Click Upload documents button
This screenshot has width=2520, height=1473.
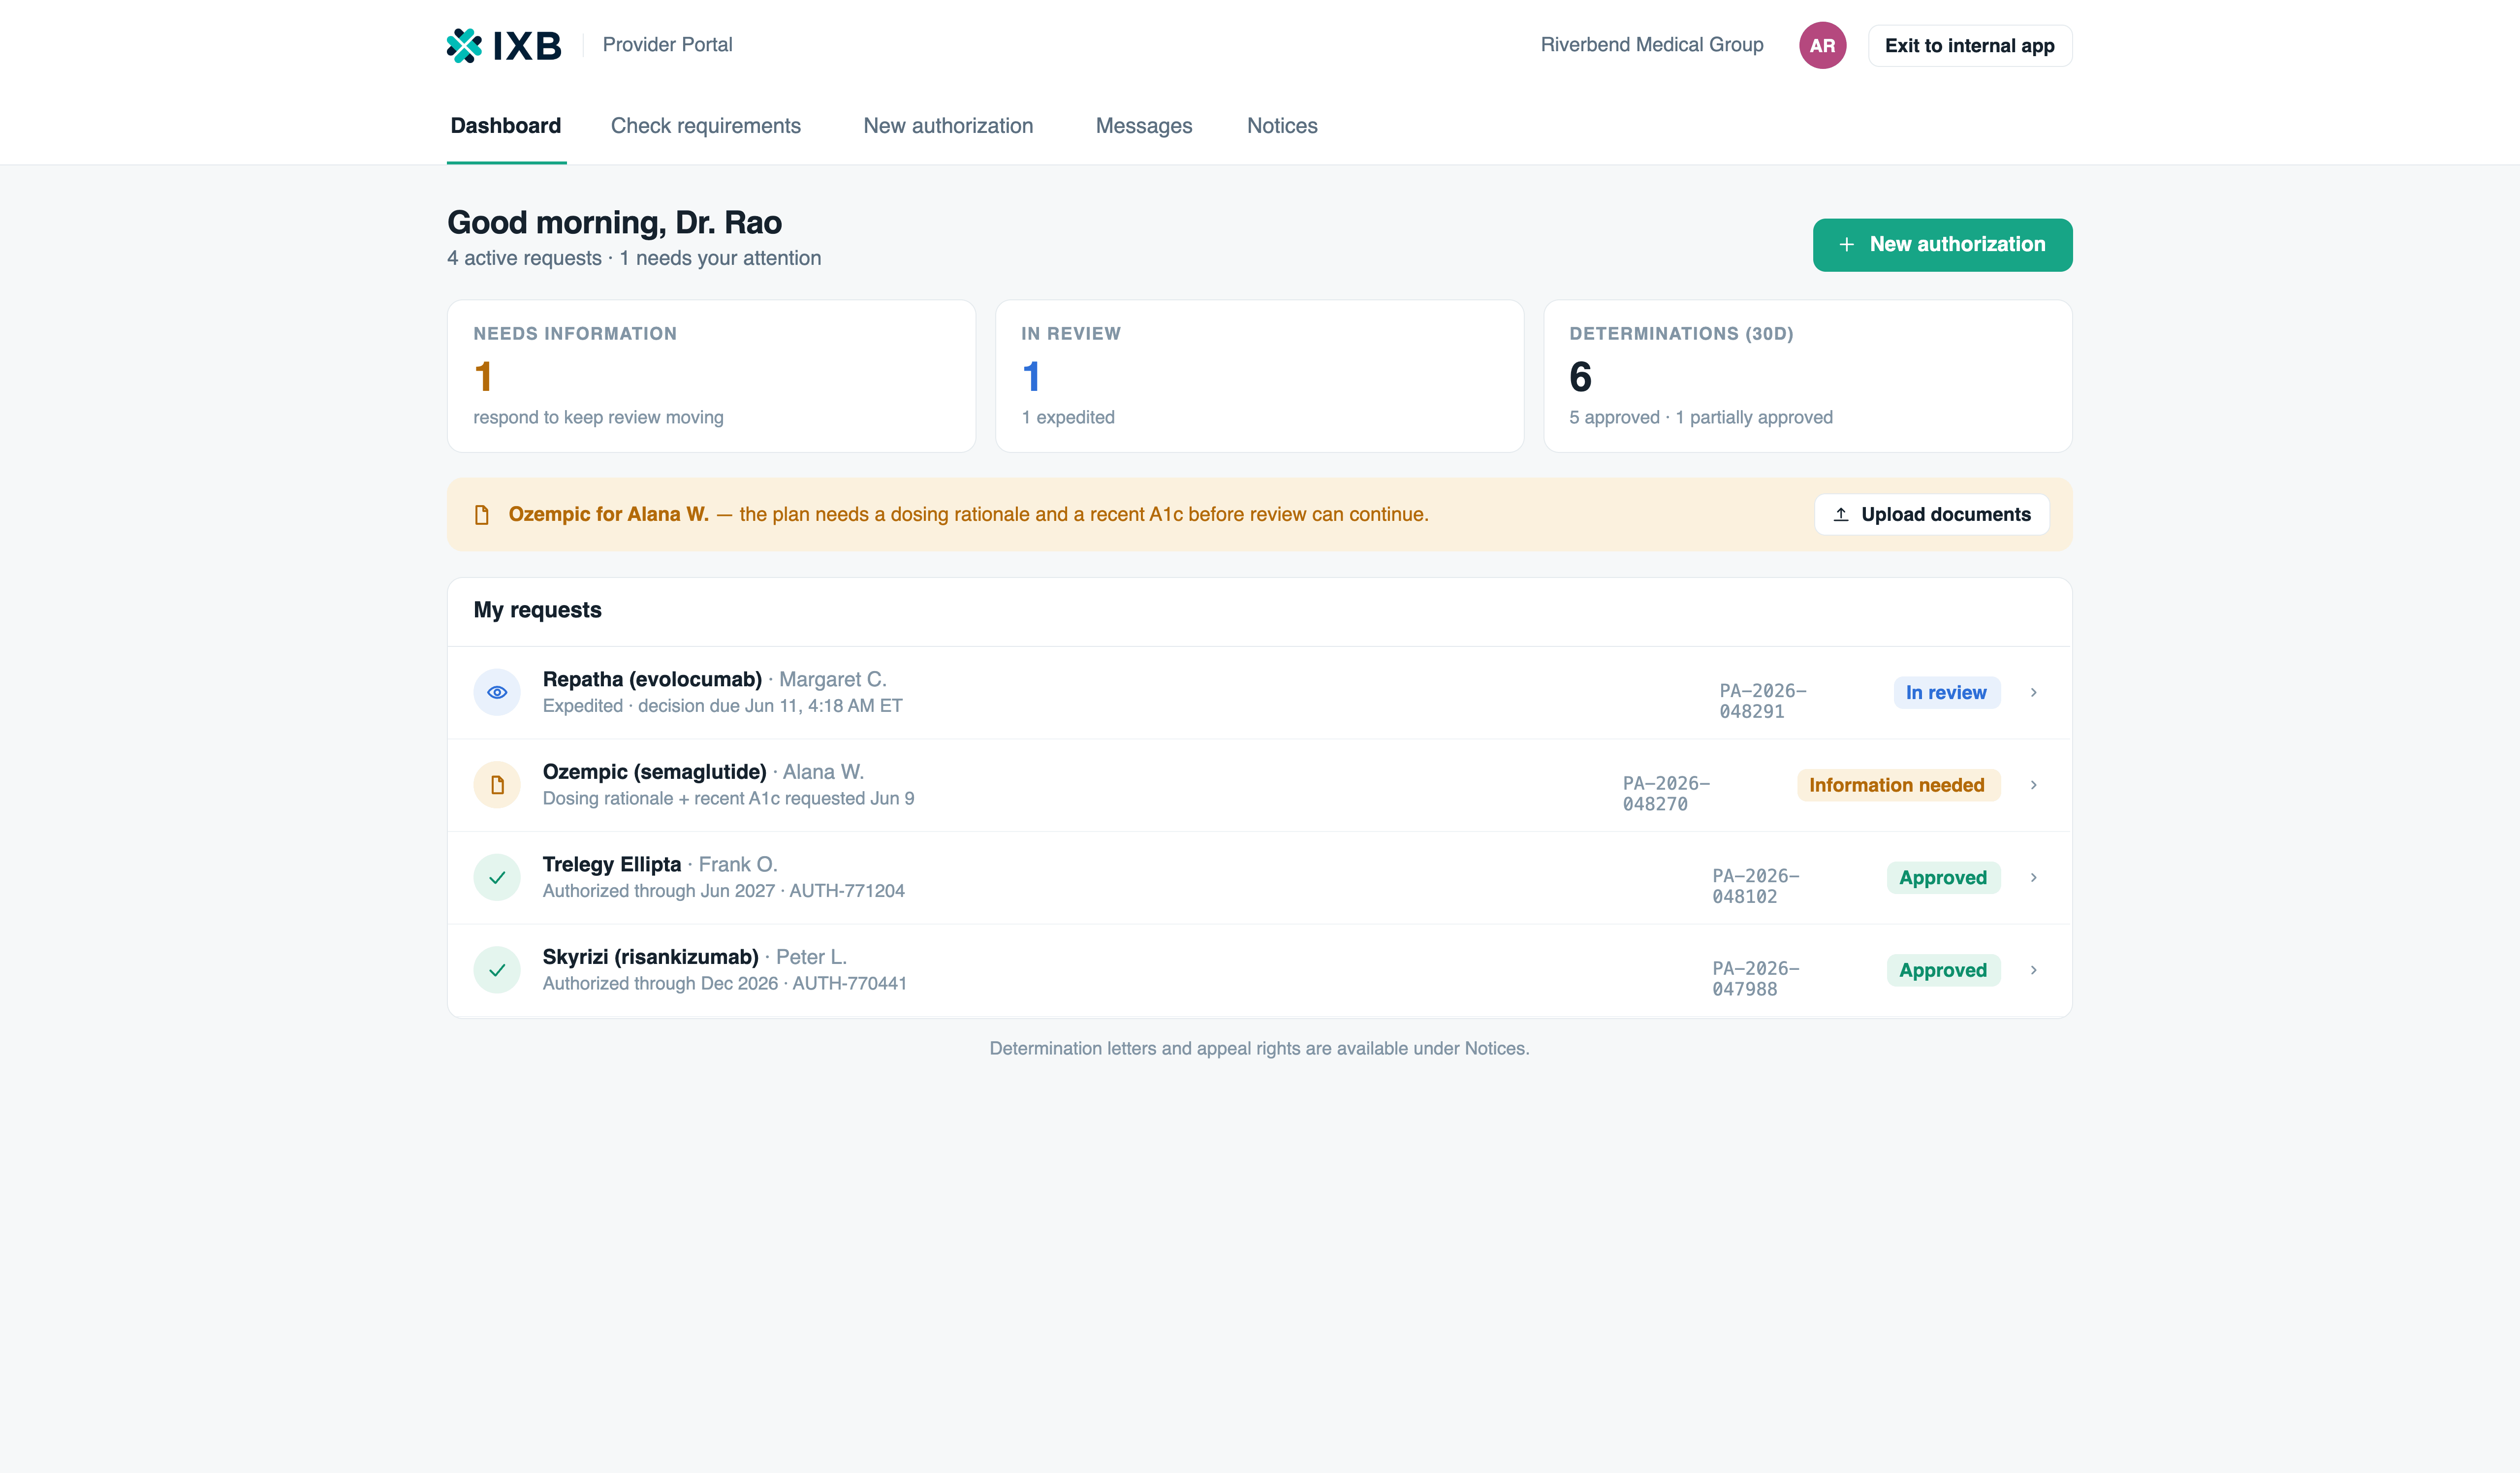coord(1932,514)
